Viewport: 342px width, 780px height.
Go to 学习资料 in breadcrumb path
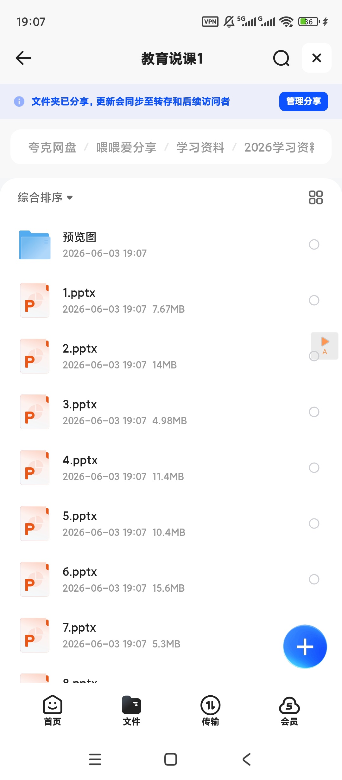pyautogui.click(x=200, y=147)
